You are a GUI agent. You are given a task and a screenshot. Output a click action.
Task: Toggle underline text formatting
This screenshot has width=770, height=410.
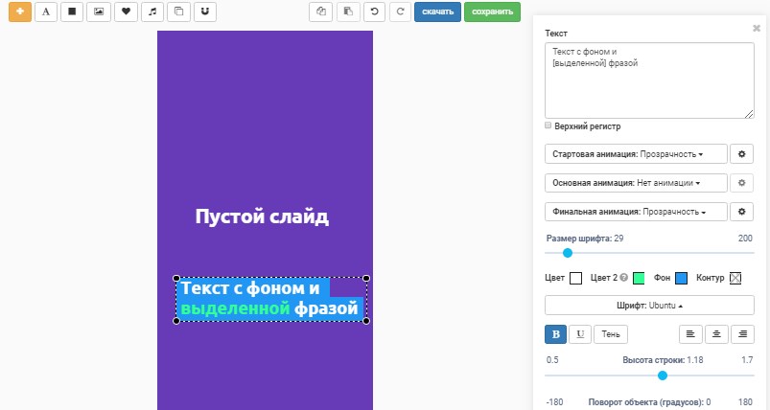click(x=580, y=334)
